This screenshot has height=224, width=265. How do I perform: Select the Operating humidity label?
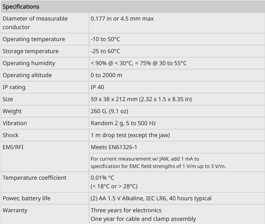point(29,63)
